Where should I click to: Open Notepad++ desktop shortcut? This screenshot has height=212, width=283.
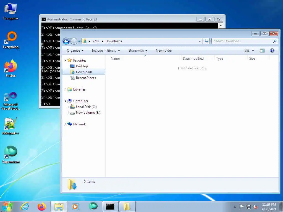coord(11,126)
